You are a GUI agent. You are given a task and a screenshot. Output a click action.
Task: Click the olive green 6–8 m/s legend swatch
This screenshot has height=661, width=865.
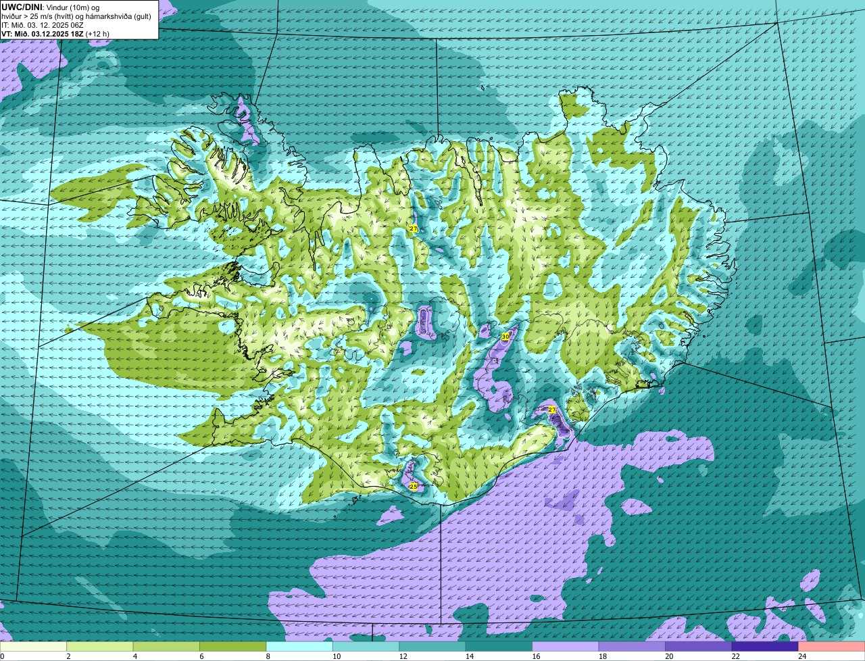233,647
